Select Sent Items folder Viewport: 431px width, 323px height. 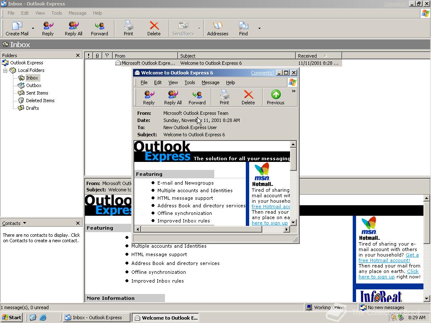pos(37,93)
